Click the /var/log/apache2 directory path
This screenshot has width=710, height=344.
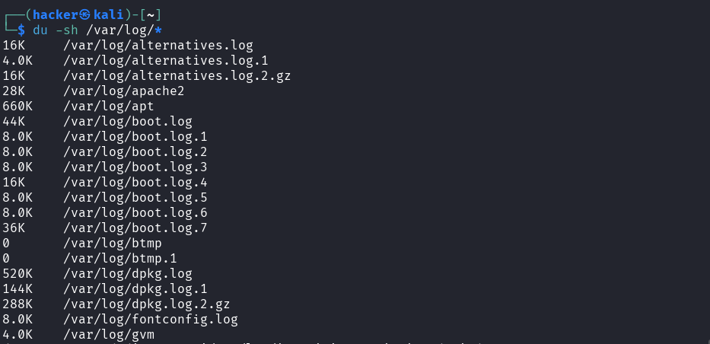coord(124,91)
